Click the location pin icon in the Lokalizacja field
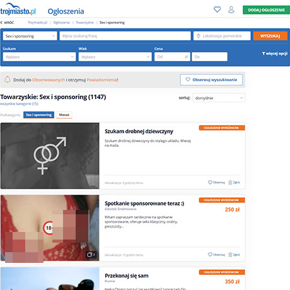290x290 pixels. click(199, 36)
